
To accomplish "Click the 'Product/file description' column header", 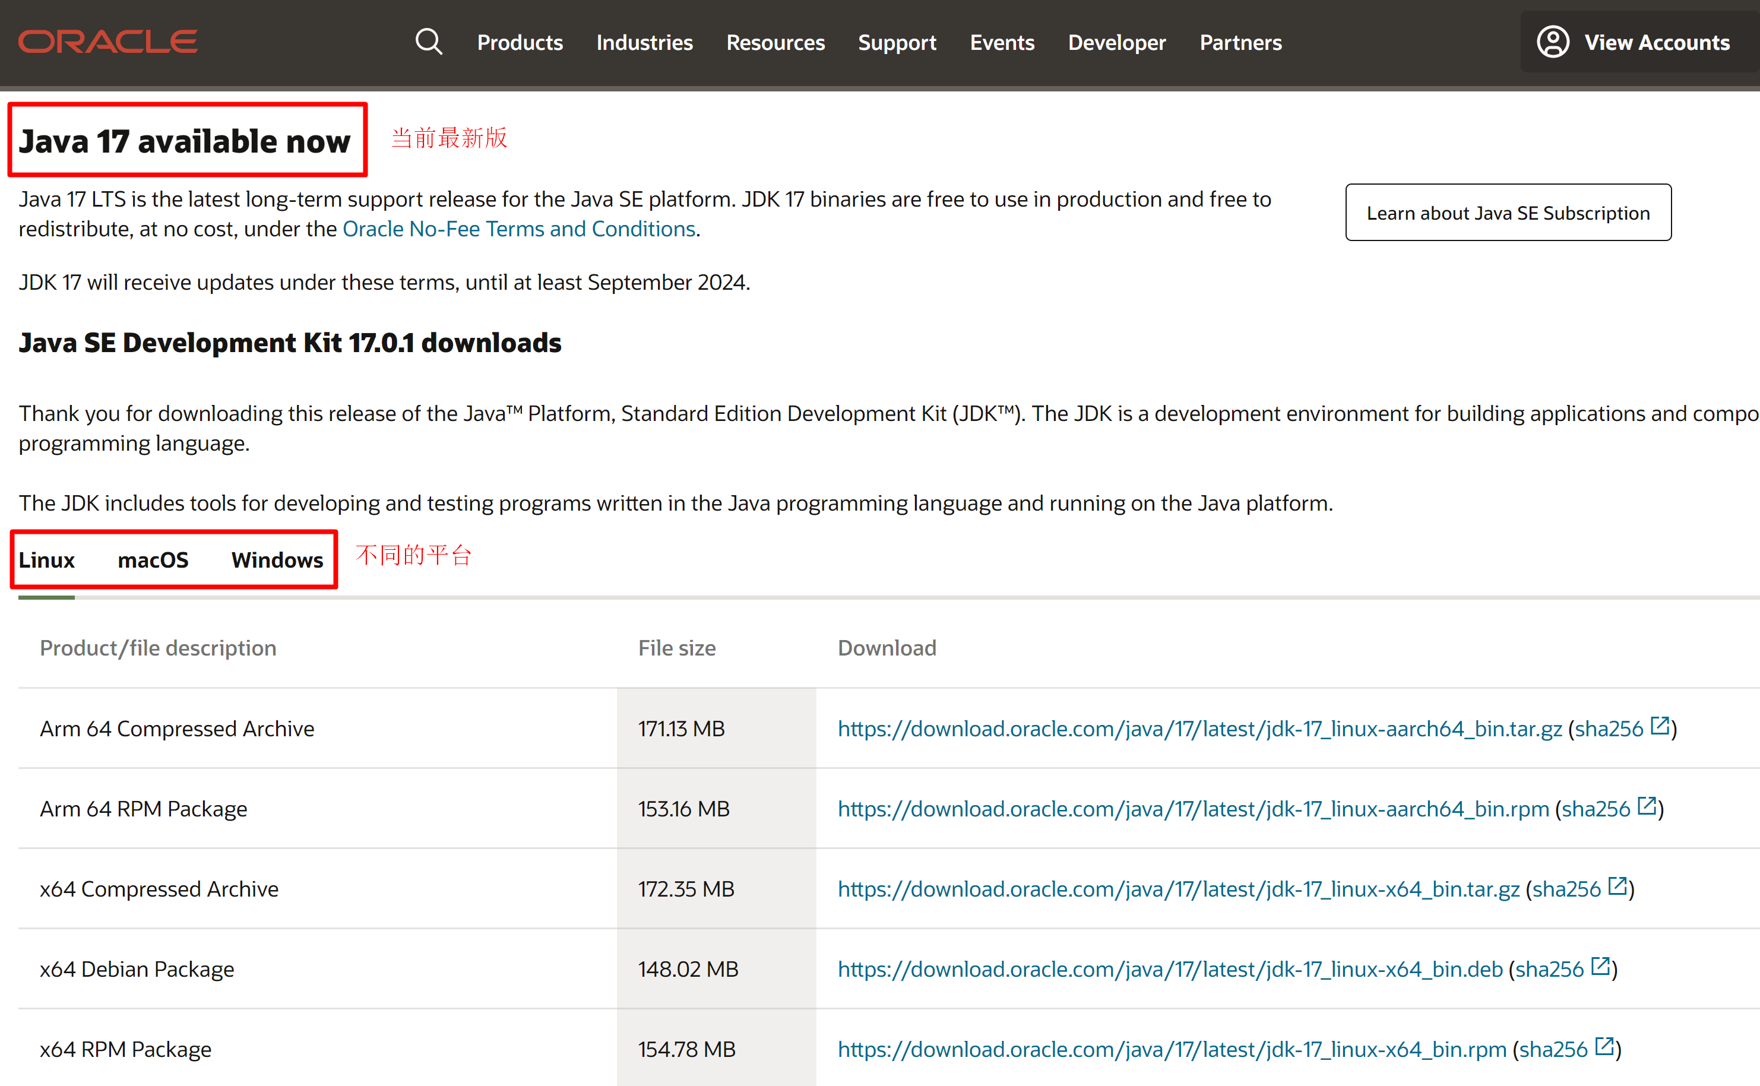I will pos(158,648).
